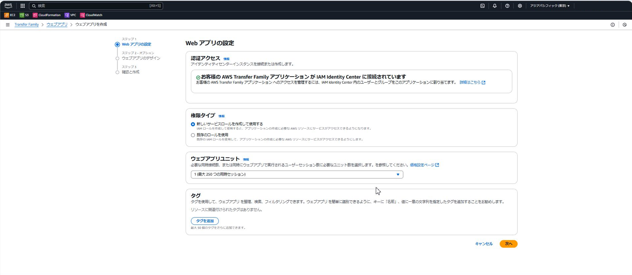Open the EC2 favorite shortcut

coord(10,15)
